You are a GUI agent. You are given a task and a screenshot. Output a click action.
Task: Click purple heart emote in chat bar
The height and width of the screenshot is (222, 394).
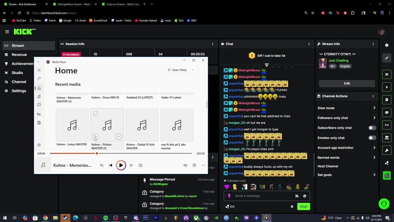(x=227, y=187)
